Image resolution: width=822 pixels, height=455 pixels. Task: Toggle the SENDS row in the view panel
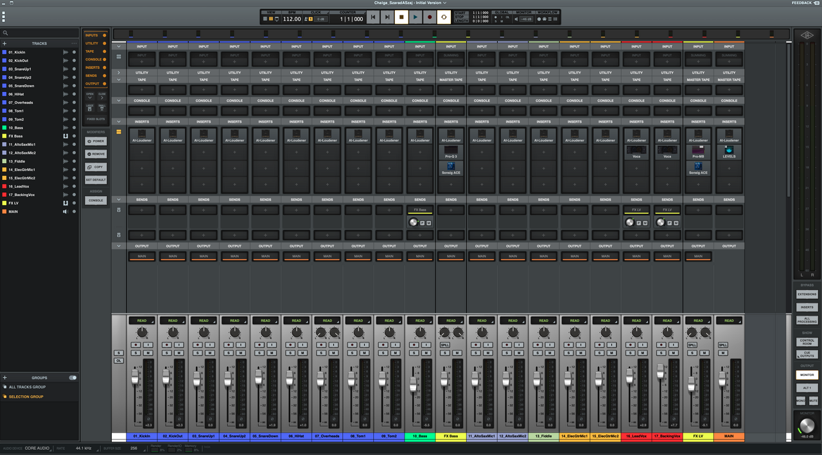pos(96,76)
